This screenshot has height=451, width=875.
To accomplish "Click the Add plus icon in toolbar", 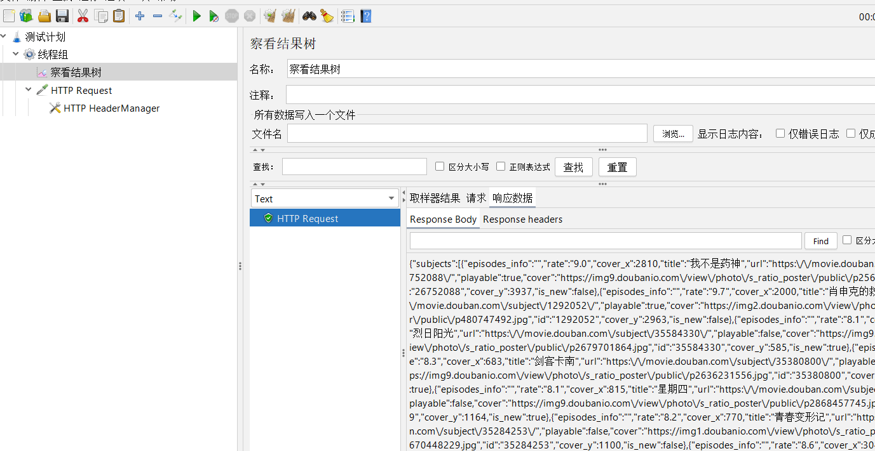I will point(140,16).
